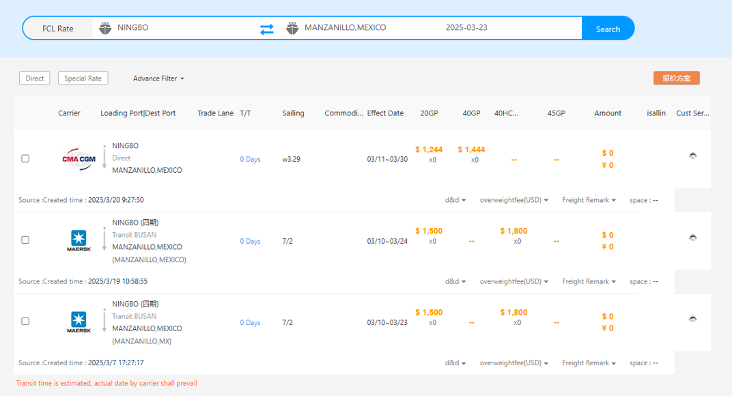
Task: Click the ship icon beside NINGBO origin
Action: point(105,28)
